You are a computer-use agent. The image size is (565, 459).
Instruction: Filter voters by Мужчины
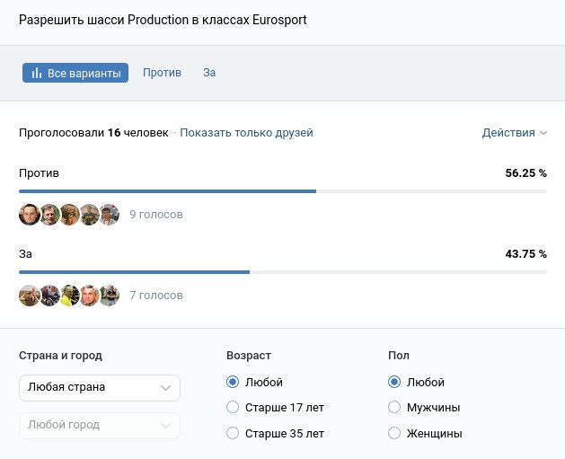(394, 408)
